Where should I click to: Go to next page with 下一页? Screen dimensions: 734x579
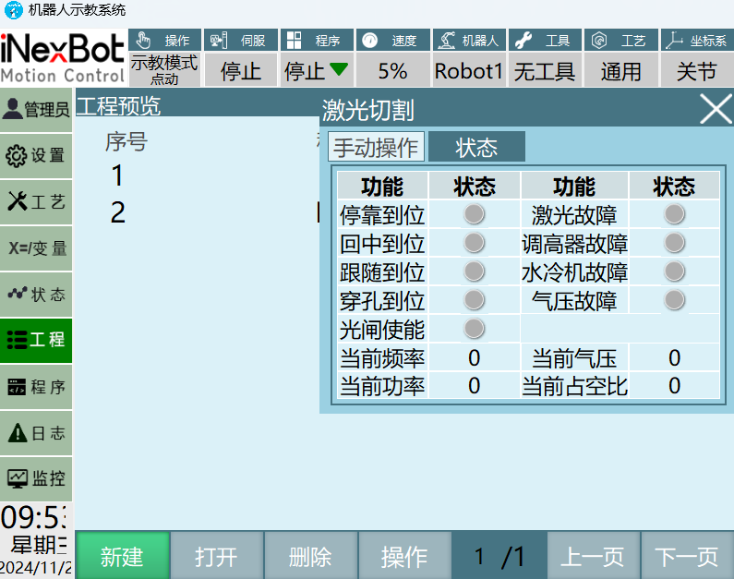click(686, 556)
